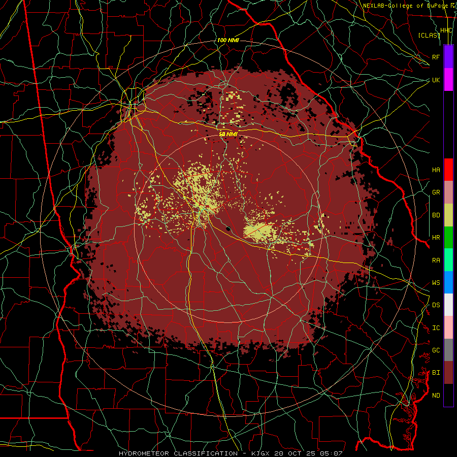Click the HA red legend swatch
The height and width of the screenshot is (457, 457).
pos(448,170)
